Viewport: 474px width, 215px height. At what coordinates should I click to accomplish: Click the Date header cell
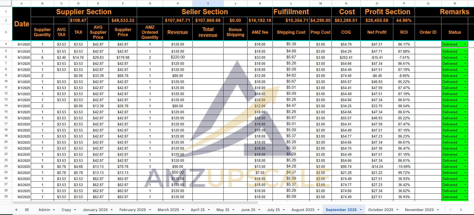(x=22, y=24)
